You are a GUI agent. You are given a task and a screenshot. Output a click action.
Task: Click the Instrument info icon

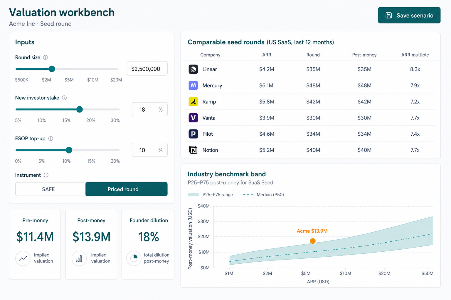click(x=46, y=175)
